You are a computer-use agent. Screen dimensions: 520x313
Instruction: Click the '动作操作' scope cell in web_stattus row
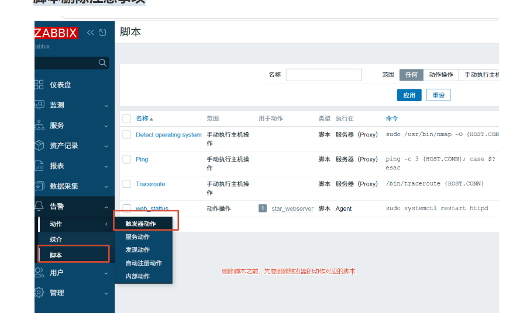click(x=219, y=208)
